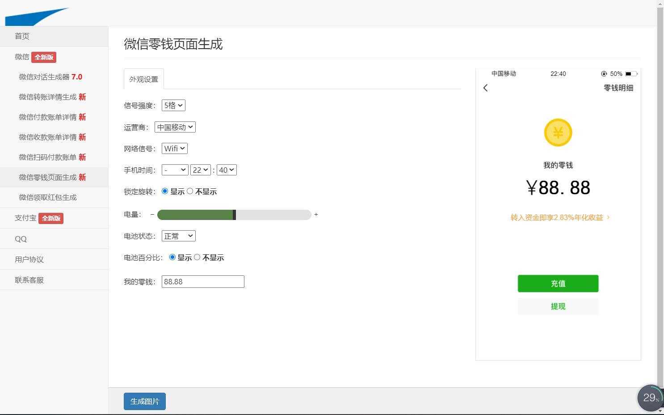Open the 信号强度 dropdown
This screenshot has height=415, width=664.
pyautogui.click(x=173, y=105)
